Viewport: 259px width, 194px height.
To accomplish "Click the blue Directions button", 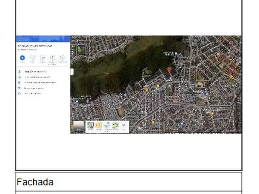I will tap(22, 59).
